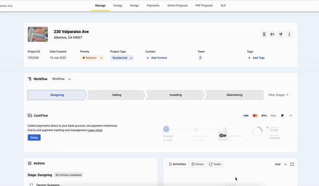Expand the Other Stages dropdown
Image resolution: width=319 pixels, height=186 pixels.
pos(278,95)
